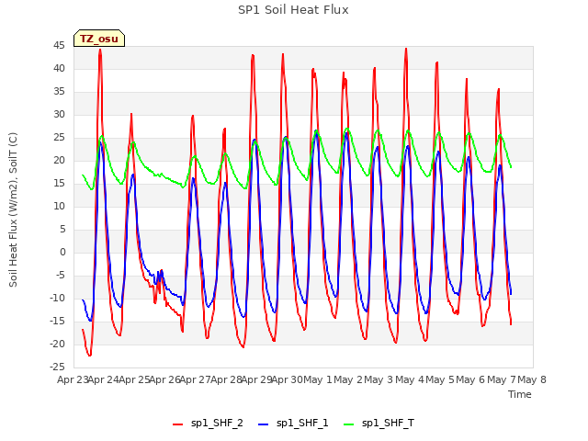Click the May 8 x-axis tick label
588x441 pixels.
tap(532, 379)
